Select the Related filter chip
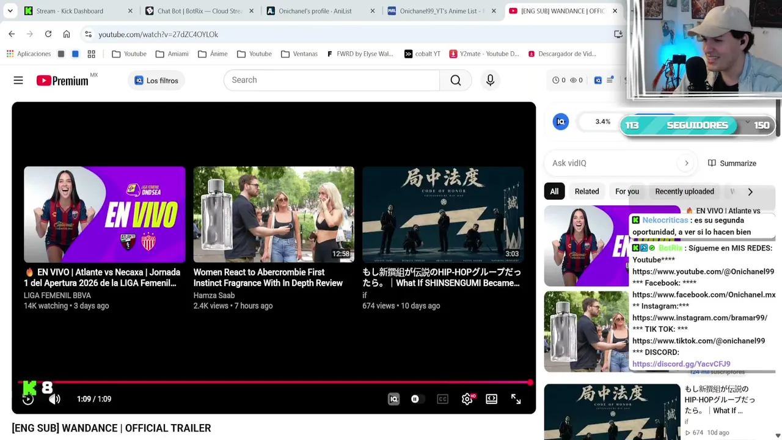The image size is (782, 440). click(586, 191)
